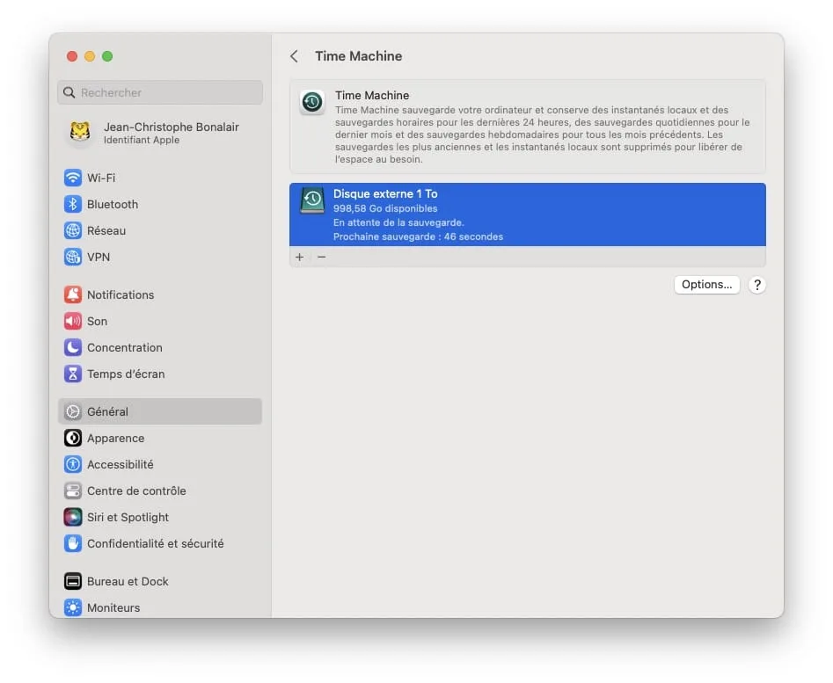Click the magnifying glass in search field
Image resolution: width=833 pixels, height=683 pixels.
tap(69, 93)
